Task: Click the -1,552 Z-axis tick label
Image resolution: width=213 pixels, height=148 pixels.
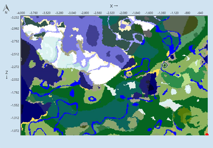Action: point(15,105)
